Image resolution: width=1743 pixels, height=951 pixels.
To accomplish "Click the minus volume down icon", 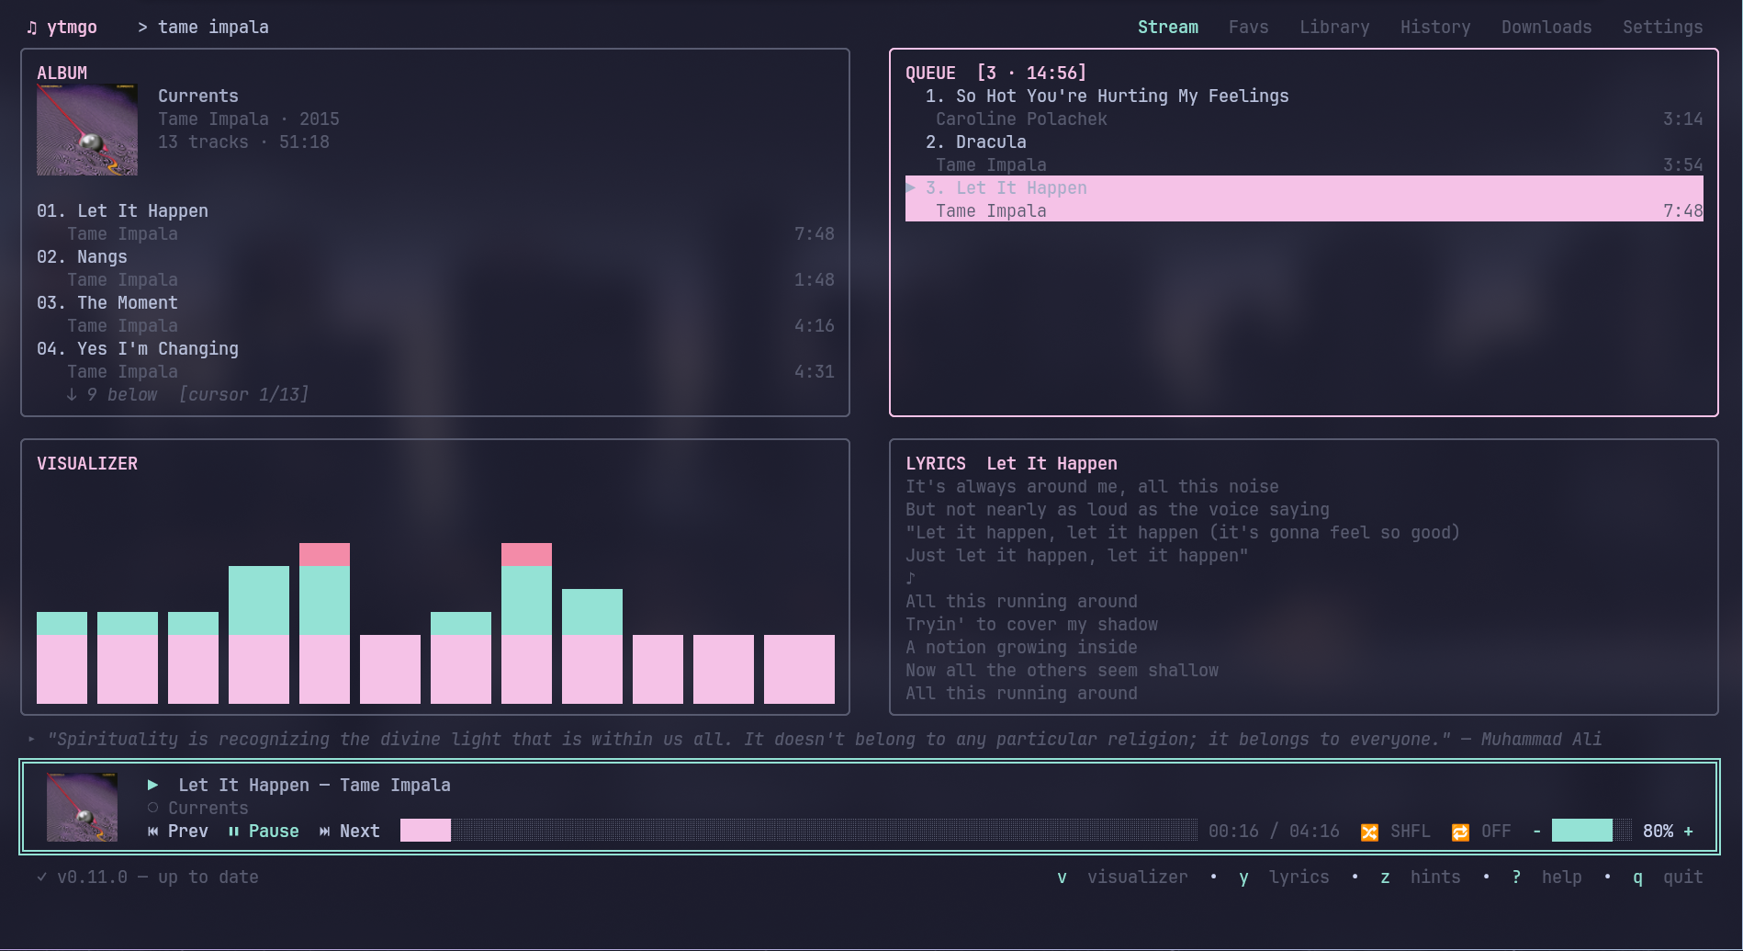I will pos(1536,832).
